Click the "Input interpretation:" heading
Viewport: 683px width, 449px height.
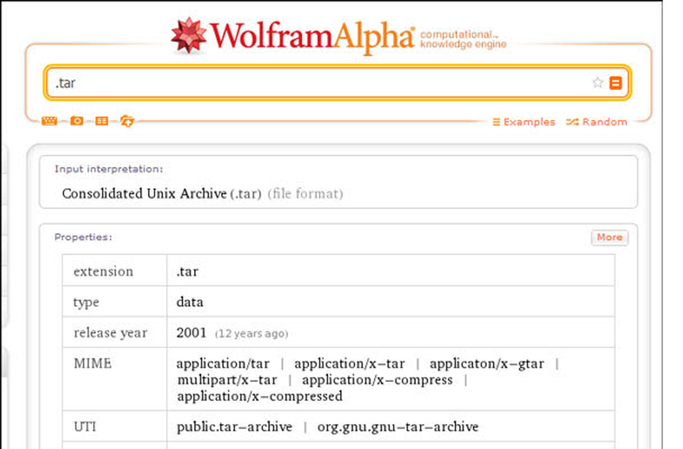[x=109, y=169]
